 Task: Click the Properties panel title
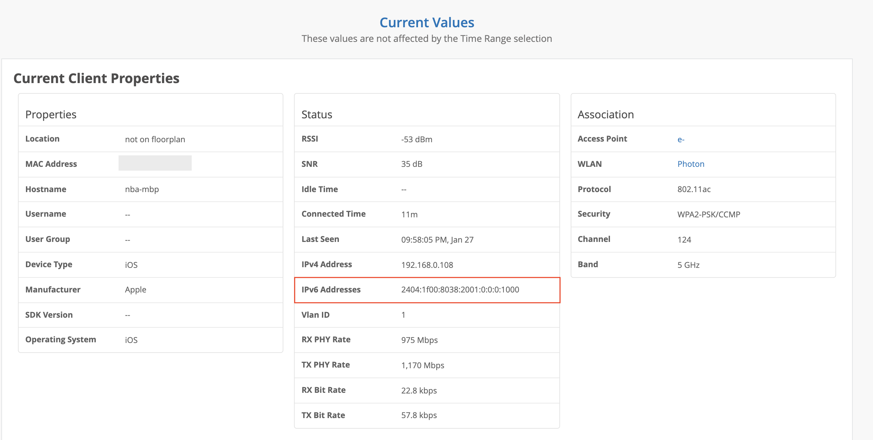tap(51, 115)
